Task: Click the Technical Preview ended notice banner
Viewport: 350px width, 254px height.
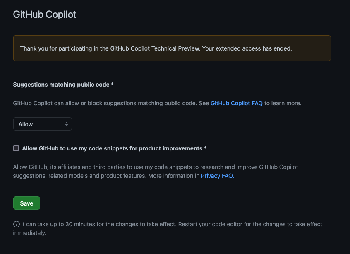Action: 172,48
